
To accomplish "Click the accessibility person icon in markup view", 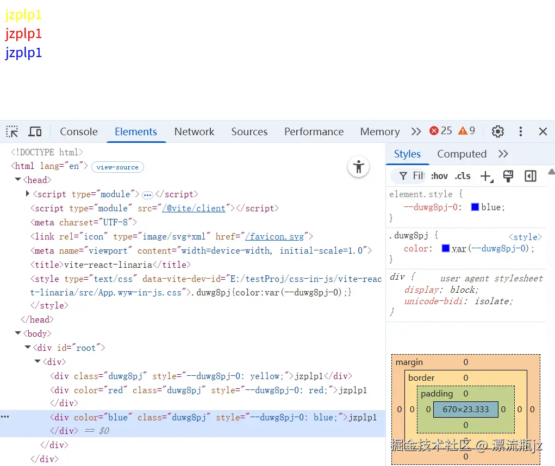I will click(358, 167).
